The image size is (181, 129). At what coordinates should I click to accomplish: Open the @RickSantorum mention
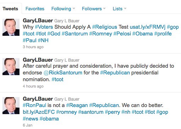point(63,73)
